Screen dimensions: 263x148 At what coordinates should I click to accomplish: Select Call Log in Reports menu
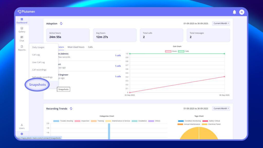[36, 55]
